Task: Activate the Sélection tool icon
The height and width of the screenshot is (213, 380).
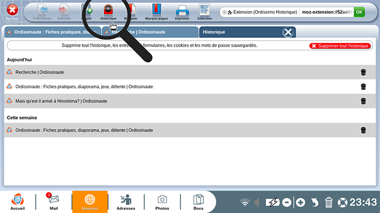Action: point(205,12)
